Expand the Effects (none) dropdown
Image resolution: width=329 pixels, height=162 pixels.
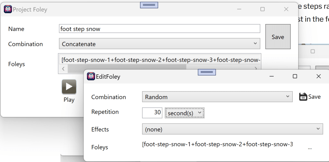232,129
